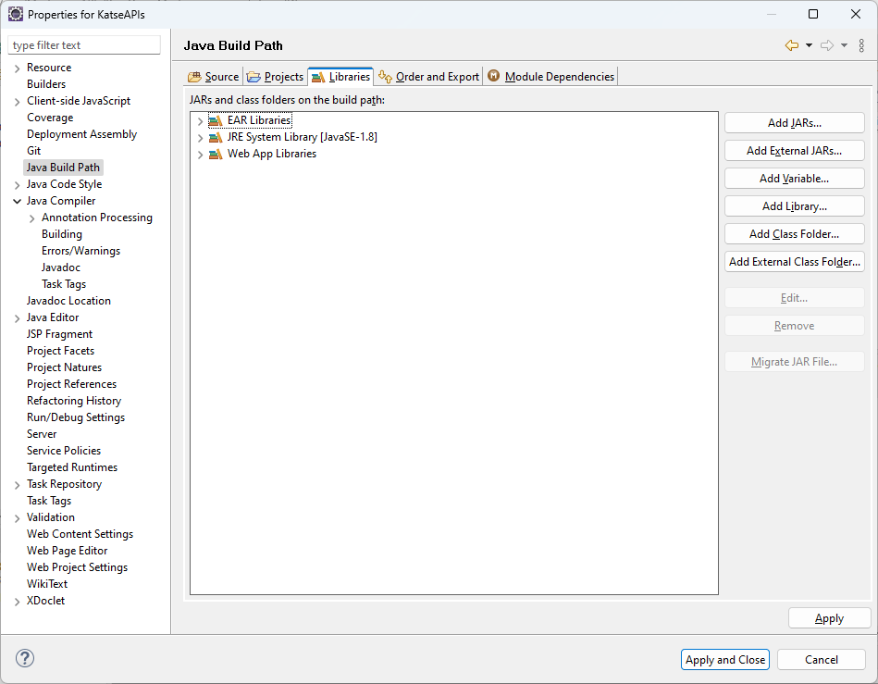Screen dimensions: 878x684
Task: Click the type filter text field
Action: [84, 45]
